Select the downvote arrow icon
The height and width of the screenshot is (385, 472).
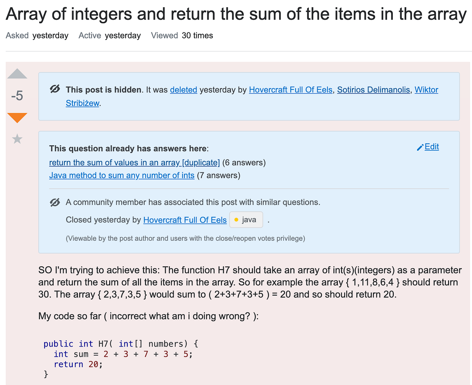click(x=17, y=118)
